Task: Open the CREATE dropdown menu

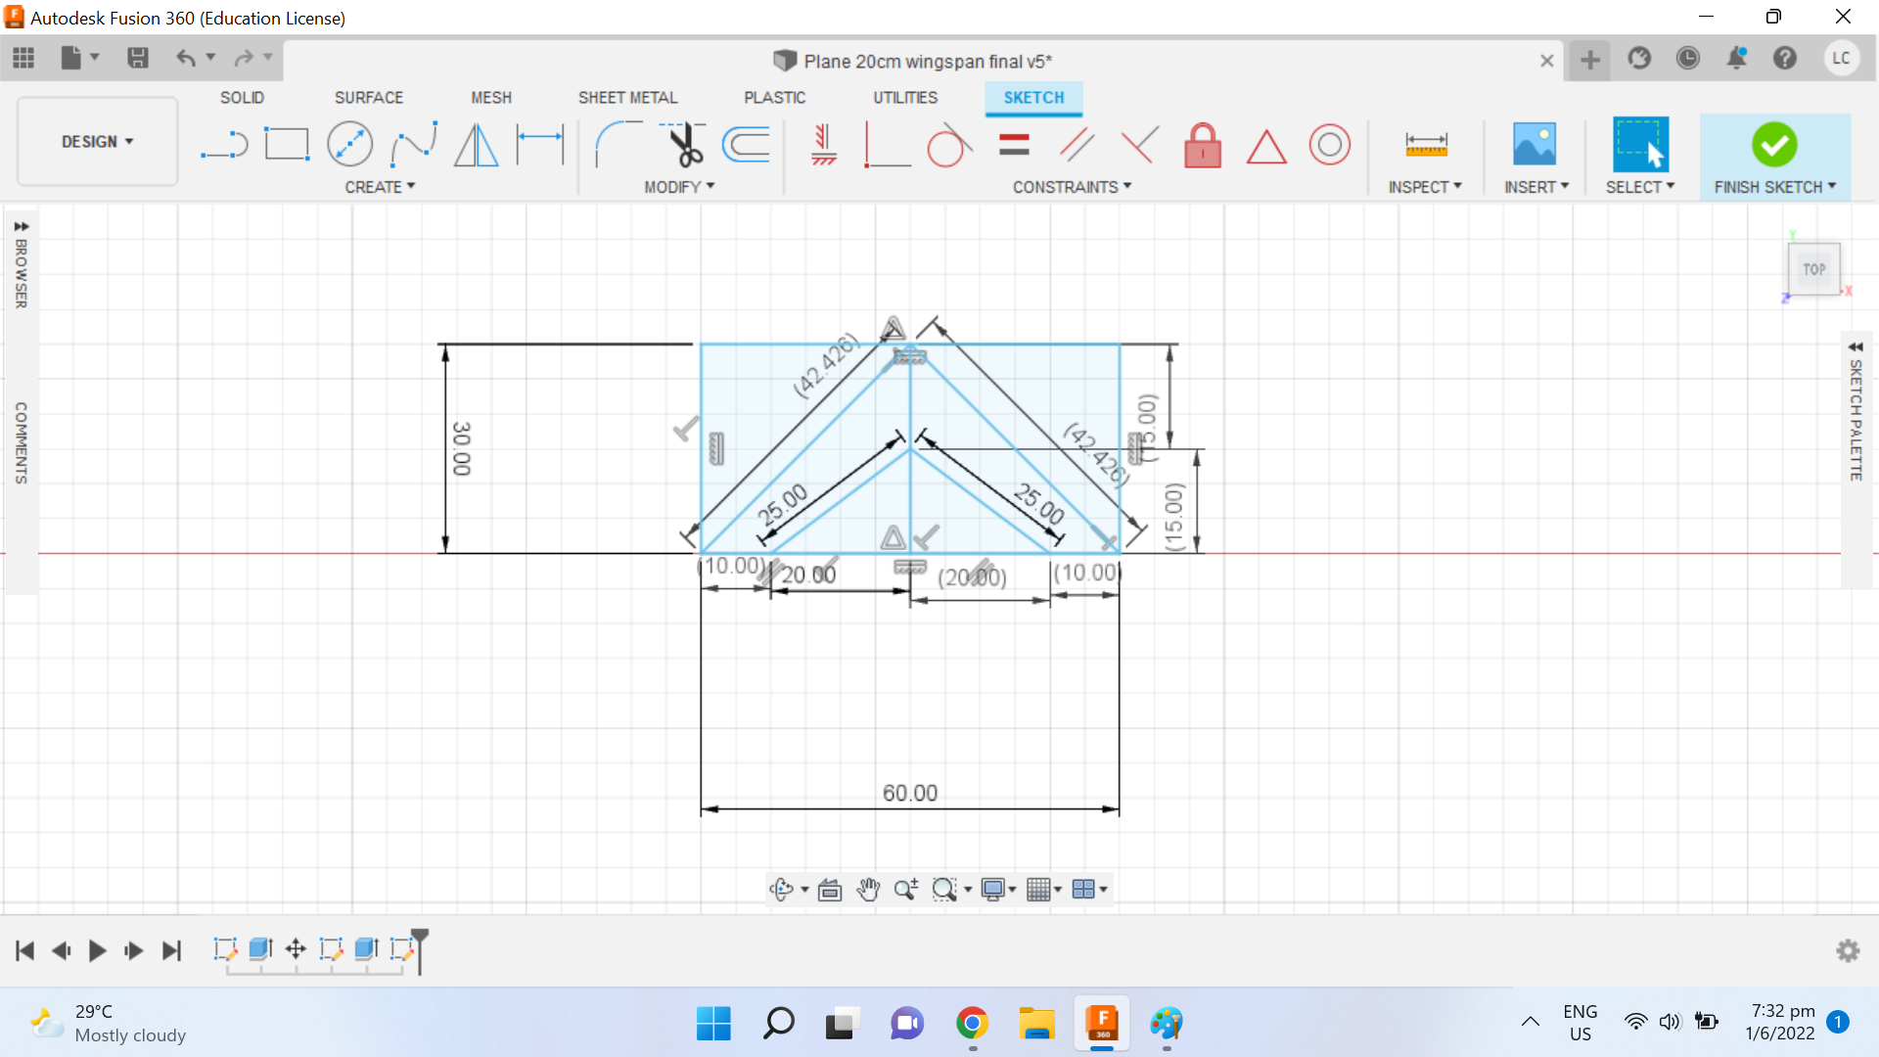Action: click(380, 186)
